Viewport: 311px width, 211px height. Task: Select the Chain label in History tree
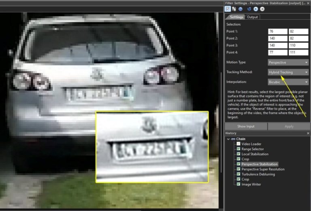(x=241, y=139)
